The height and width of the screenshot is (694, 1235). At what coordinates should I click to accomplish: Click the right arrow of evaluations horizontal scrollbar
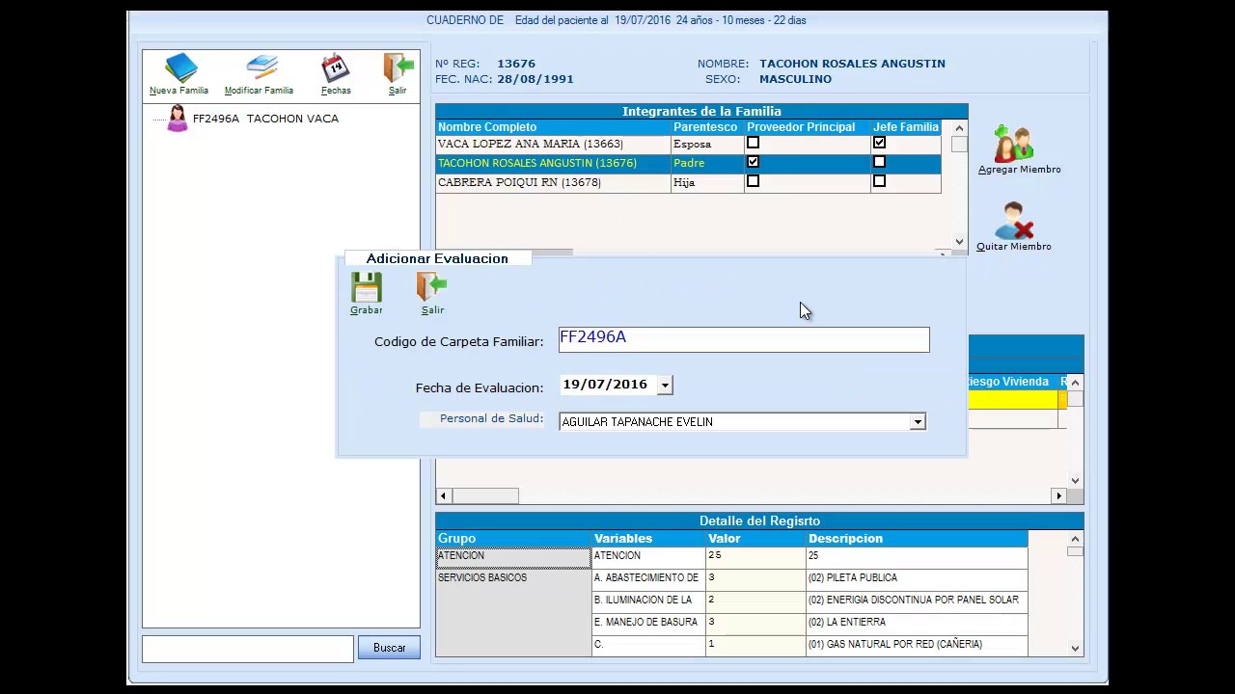click(1058, 495)
